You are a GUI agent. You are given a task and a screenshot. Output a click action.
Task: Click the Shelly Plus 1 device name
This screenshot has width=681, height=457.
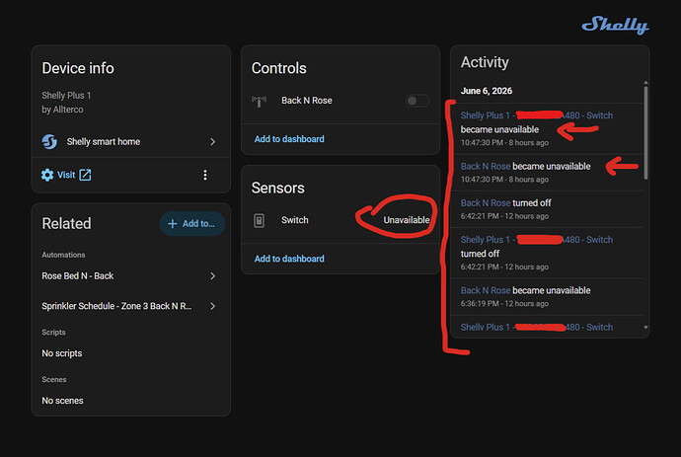pos(66,96)
